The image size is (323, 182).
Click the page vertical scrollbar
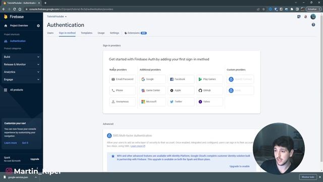[x=321, y=89]
